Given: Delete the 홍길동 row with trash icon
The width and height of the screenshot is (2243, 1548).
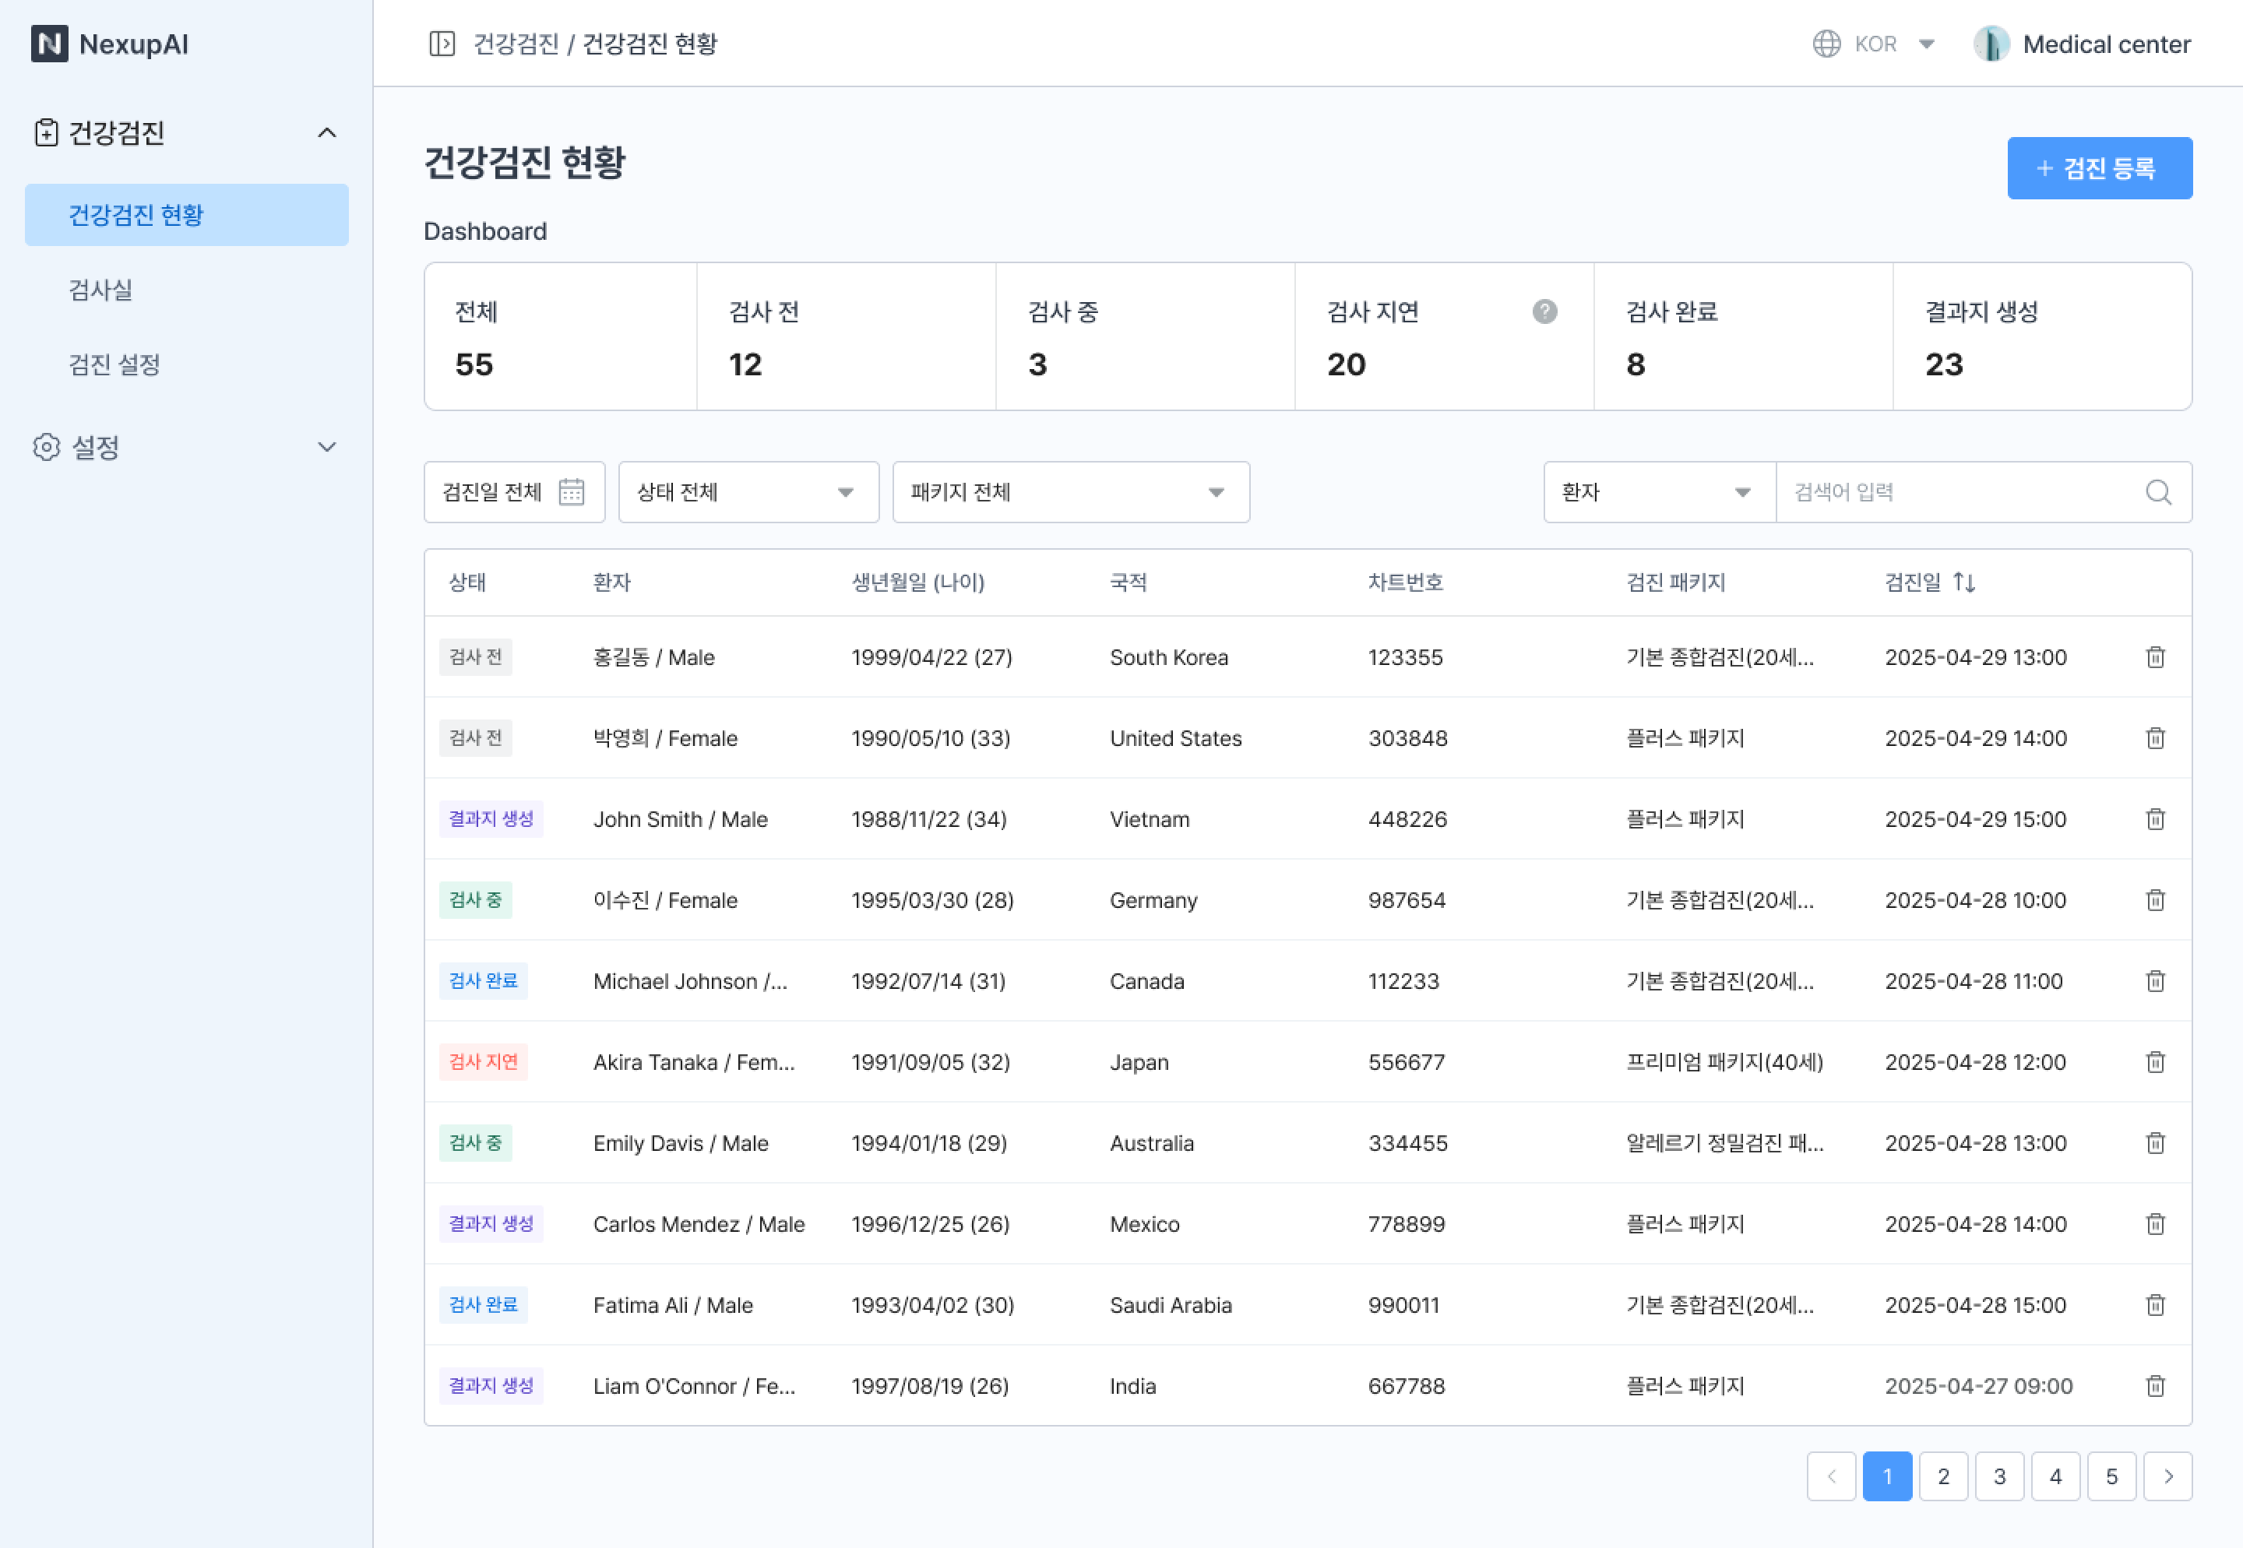Looking at the screenshot, I should click(x=2155, y=656).
